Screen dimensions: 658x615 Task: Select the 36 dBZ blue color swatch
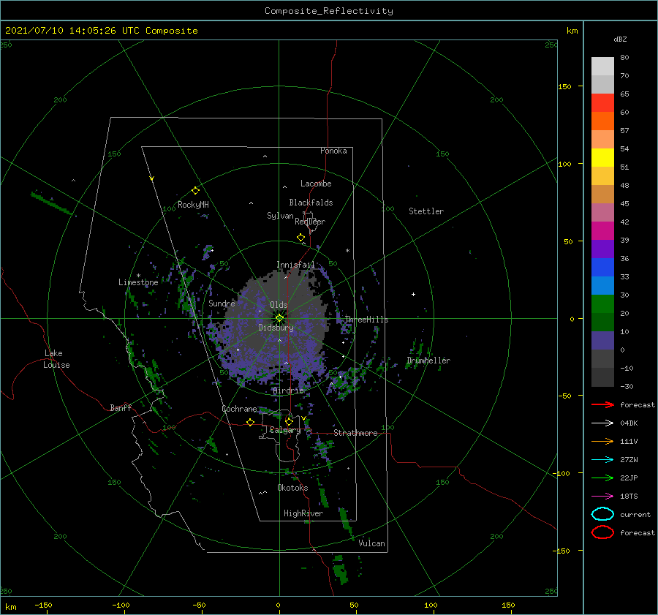click(602, 267)
